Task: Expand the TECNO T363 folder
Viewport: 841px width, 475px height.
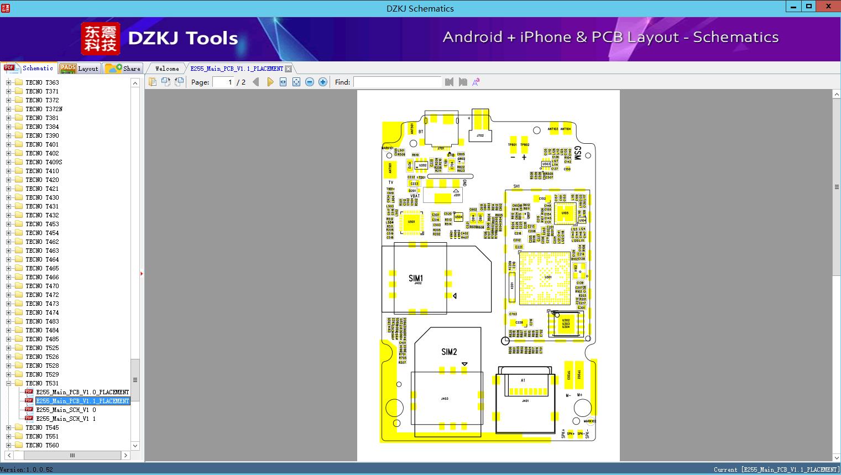Action: [x=8, y=82]
